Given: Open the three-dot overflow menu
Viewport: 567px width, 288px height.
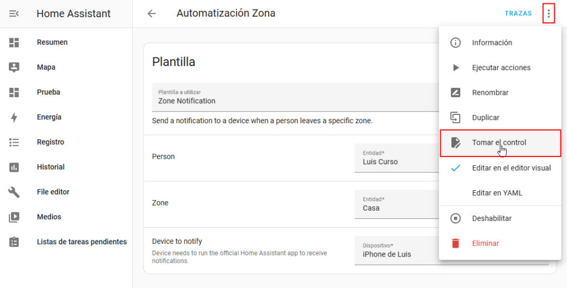Looking at the screenshot, I should [549, 14].
